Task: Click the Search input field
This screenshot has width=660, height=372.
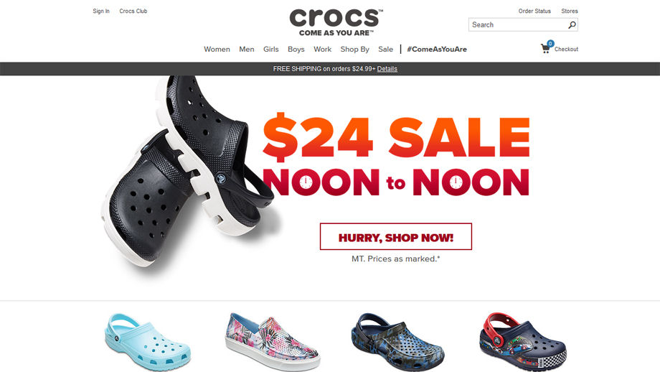Action: tap(518, 25)
